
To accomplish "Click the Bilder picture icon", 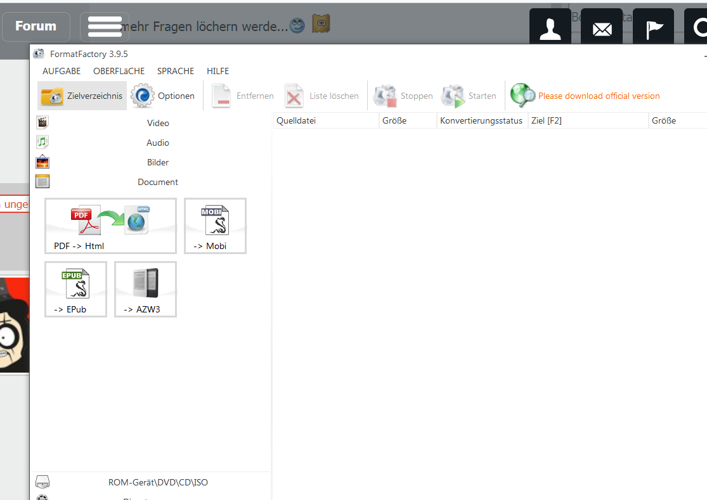I will [x=42, y=162].
